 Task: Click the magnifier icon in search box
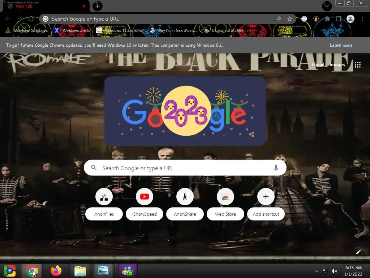point(94,168)
